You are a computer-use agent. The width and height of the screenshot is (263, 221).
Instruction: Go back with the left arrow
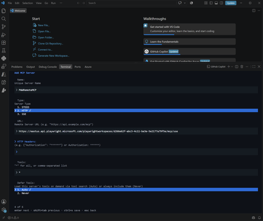pos(78,3)
